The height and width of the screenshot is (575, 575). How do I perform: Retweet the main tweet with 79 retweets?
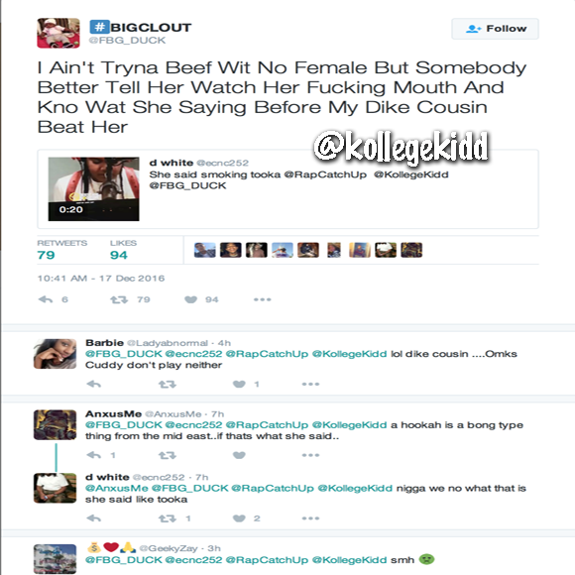click(119, 299)
